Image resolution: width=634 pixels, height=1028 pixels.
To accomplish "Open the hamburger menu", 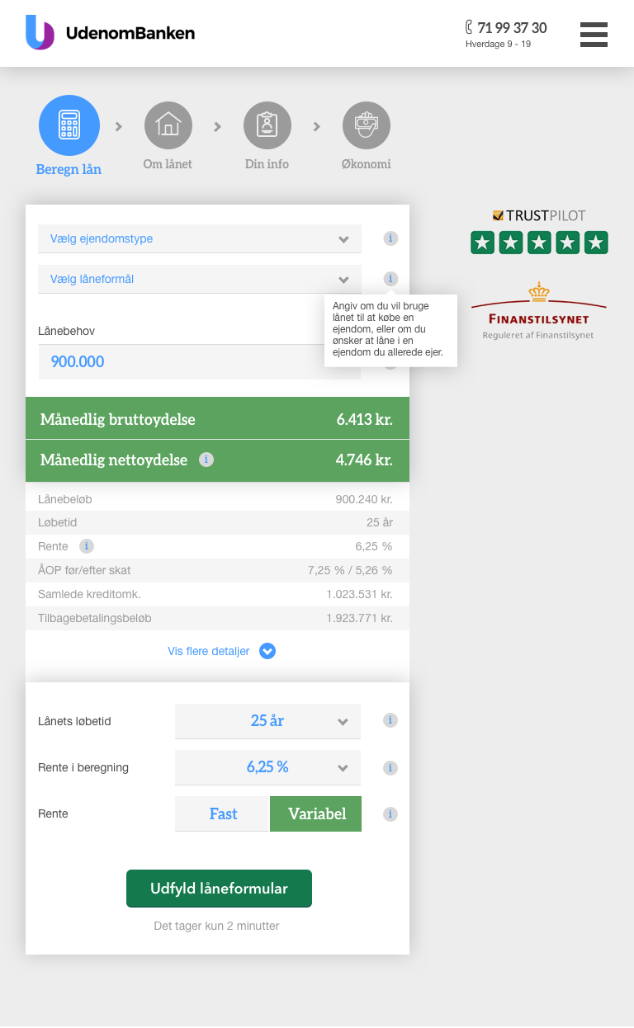I will click(594, 35).
